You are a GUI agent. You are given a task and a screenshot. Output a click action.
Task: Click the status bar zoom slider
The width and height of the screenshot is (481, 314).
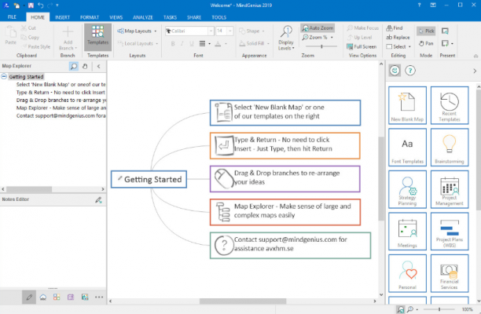[439, 309]
